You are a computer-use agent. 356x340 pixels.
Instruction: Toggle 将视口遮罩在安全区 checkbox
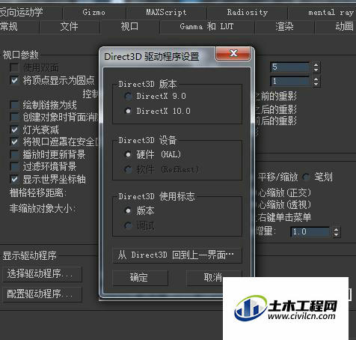click(14, 142)
